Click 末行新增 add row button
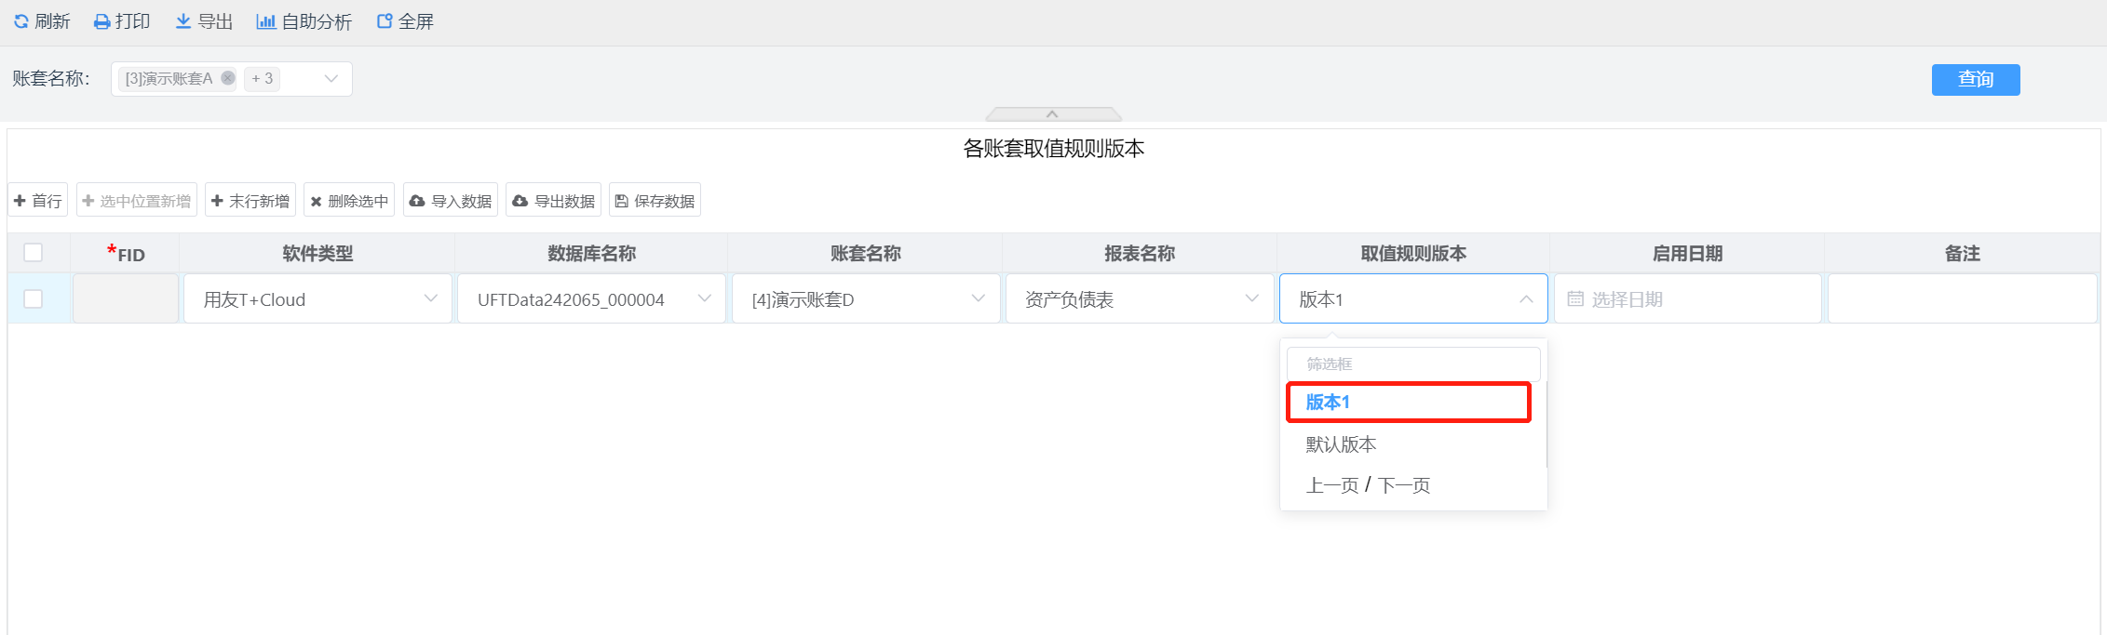The width and height of the screenshot is (2107, 635). tap(250, 200)
